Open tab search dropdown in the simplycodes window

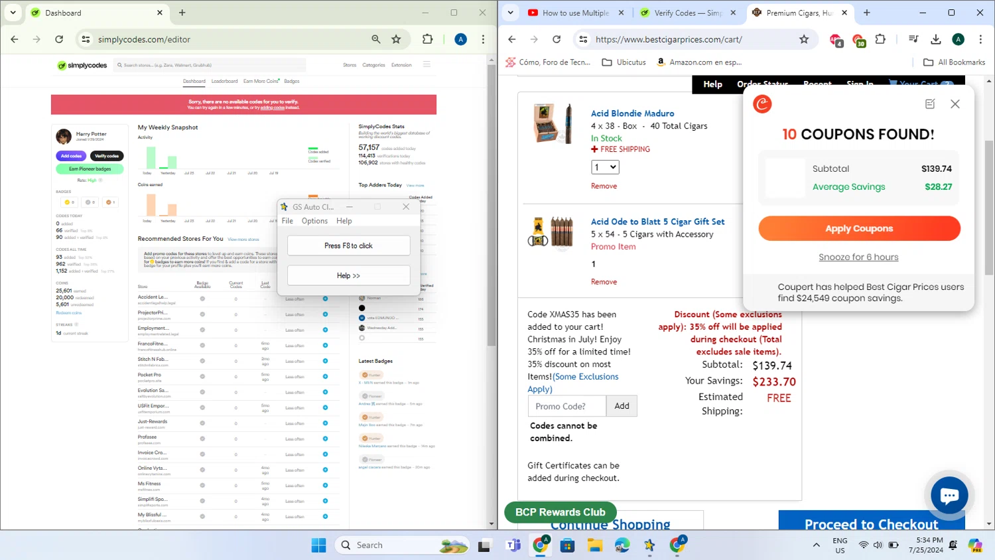click(13, 13)
